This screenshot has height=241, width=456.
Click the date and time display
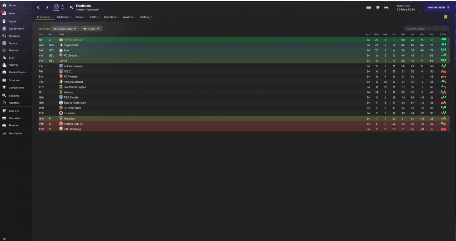pos(405,7)
